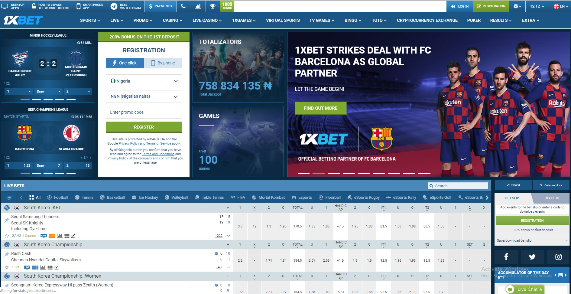The image size is (571, 294).
Task: Expand Save/download bet slip
Action: pos(532,240)
